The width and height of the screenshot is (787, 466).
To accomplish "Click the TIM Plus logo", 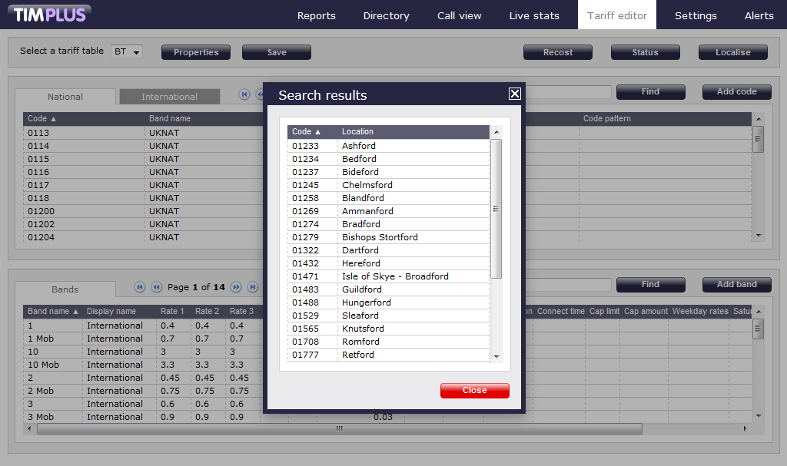I will pos(50,14).
